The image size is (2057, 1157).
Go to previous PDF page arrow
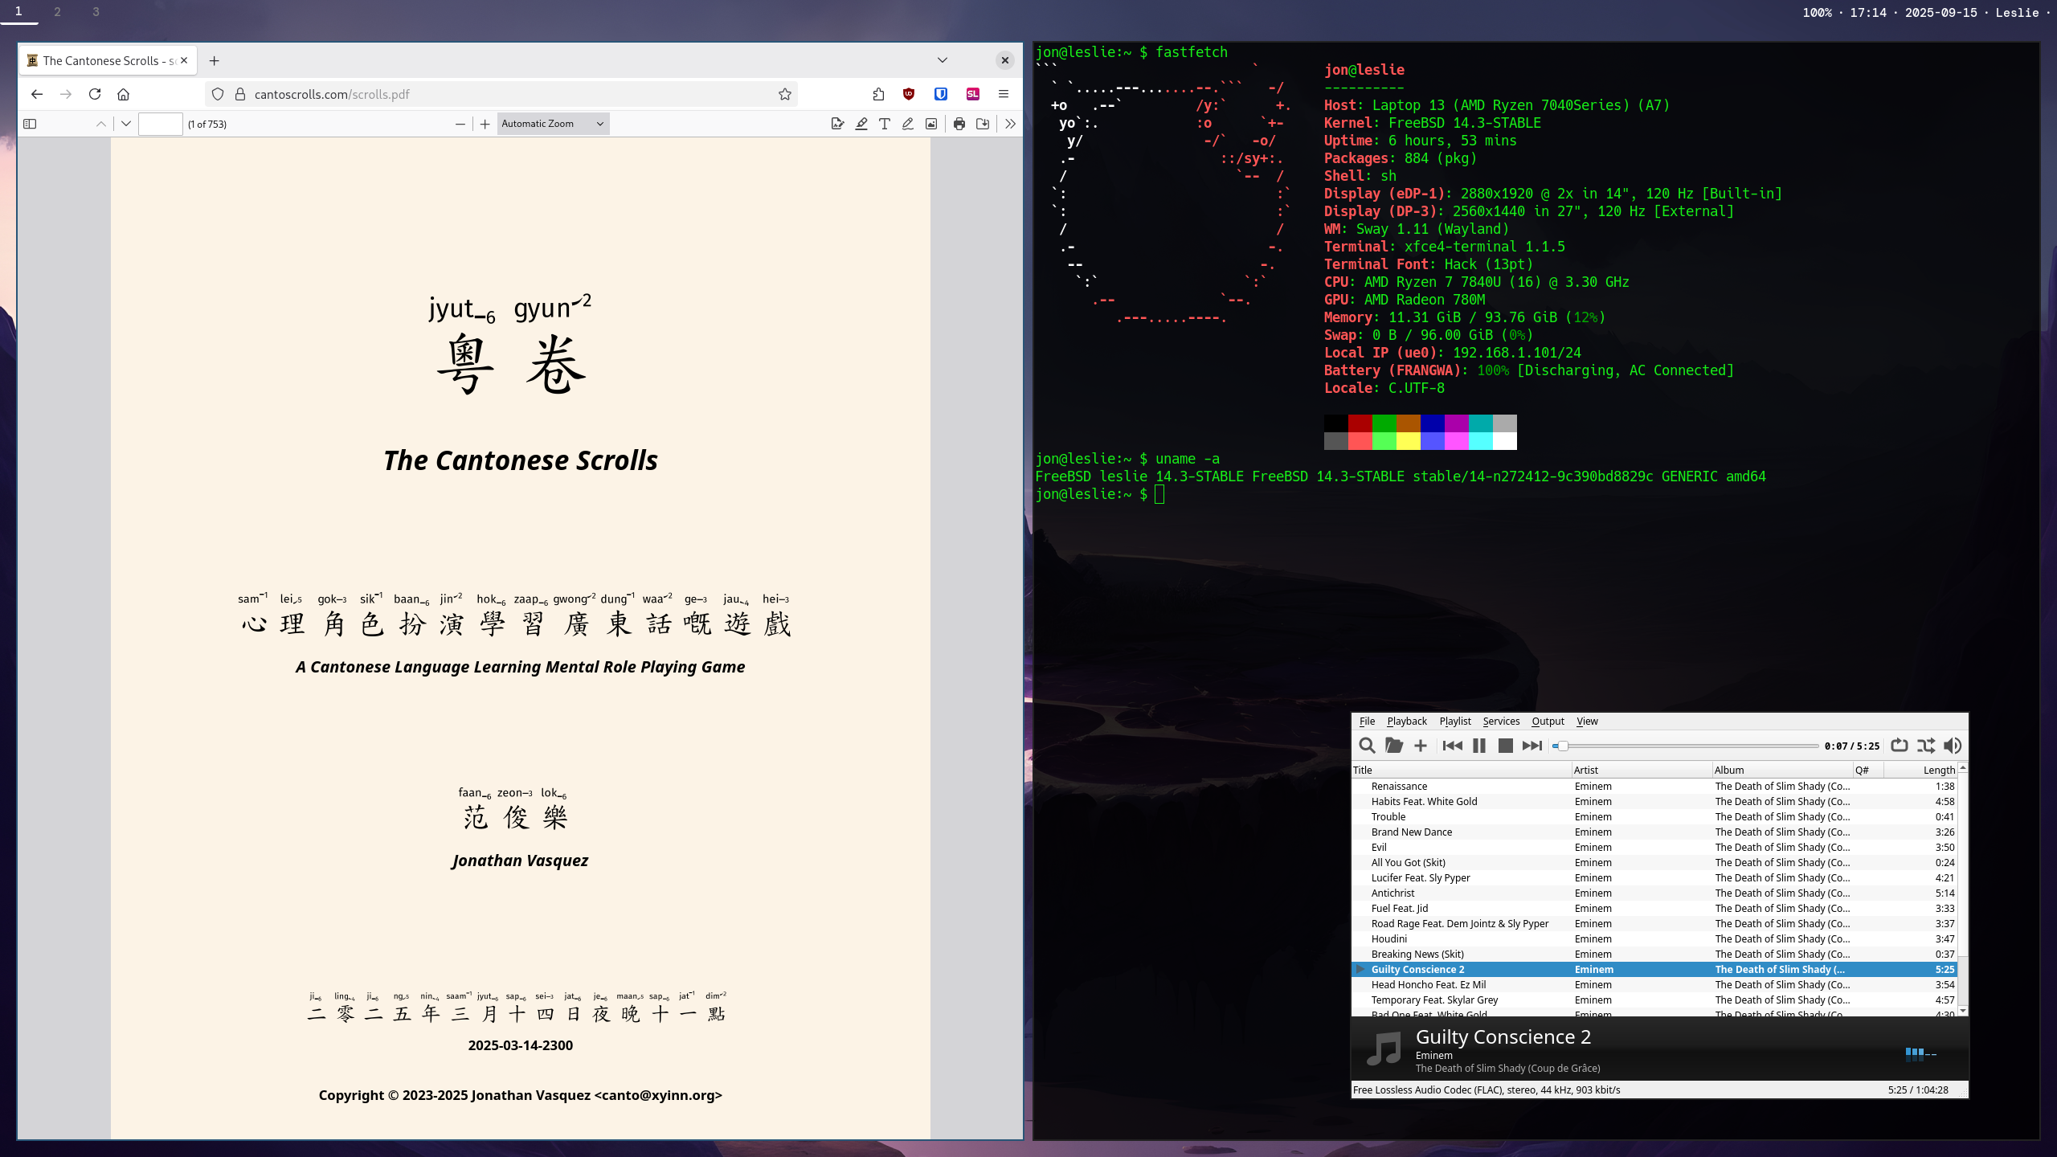pos(100,124)
